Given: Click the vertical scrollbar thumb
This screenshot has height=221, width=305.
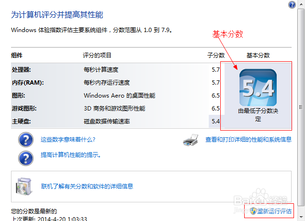Looking at the screenshot, I should [301, 107].
